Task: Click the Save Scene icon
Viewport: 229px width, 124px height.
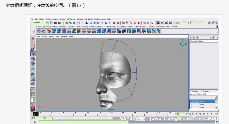Action: [x=59, y=23]
